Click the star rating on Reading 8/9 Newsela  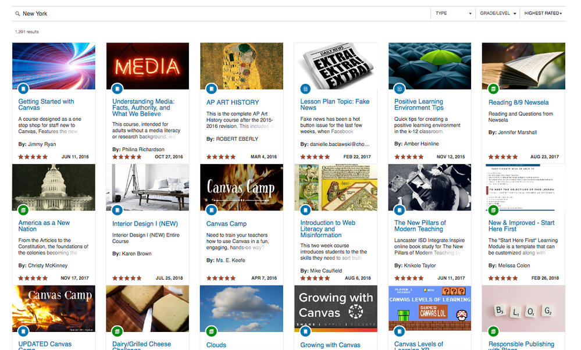(503, 156)
